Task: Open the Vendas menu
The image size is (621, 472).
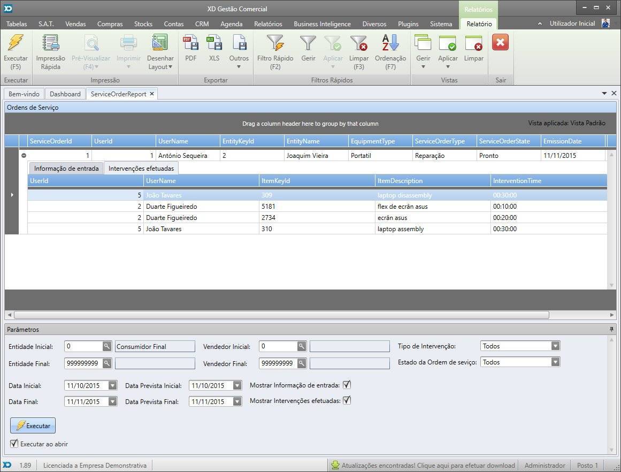Action: click(75, 24)
